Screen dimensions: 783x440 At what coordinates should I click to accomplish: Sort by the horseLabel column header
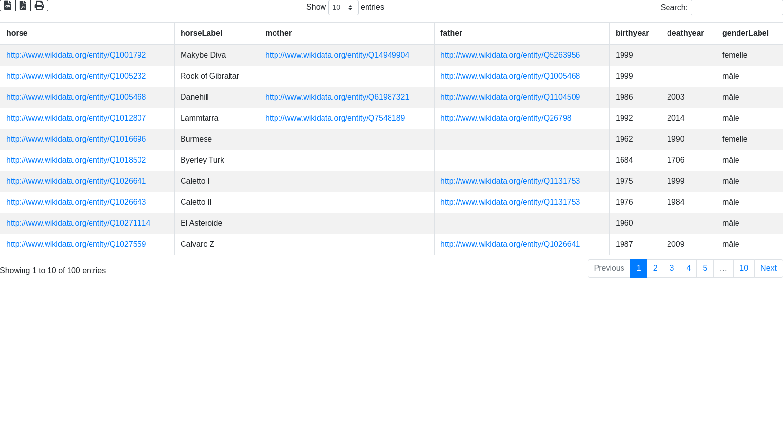point(201,33)
